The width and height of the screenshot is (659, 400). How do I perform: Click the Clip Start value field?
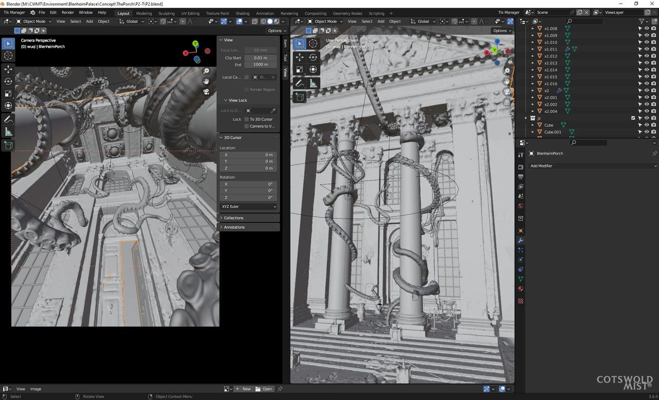tap(261, 58)
